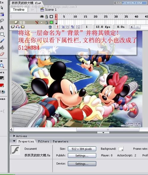Collapse the Properties panel triangle
Screen dimensions: 148x175
click(x=14, y=141)
